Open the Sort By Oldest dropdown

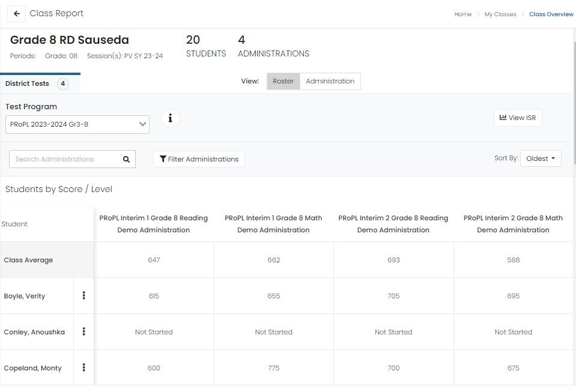tap(540, 158)
